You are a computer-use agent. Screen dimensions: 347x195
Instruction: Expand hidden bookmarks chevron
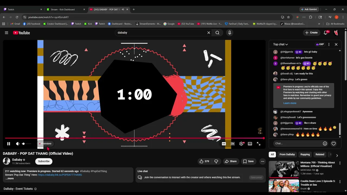click(x=319, y=24)
